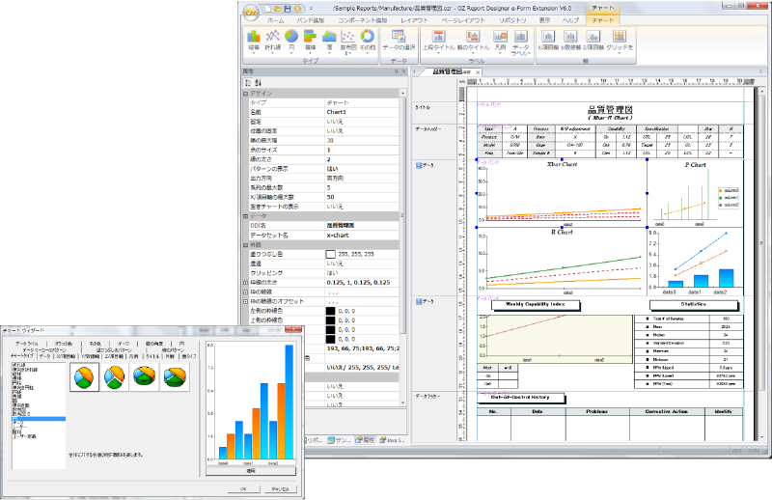The image size is (772, 500).
Task: Click the Open folder icon in quick access toolbar
Action: [278, 9]
